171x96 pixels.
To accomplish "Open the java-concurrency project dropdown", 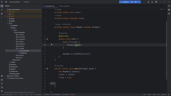I will [x=15, y=2].
